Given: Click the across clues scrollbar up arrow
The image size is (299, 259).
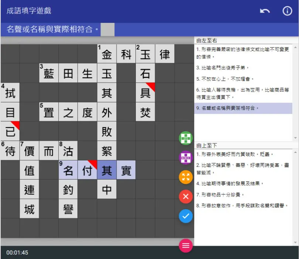Looking at the screenshot, I should [x=295, y=47].
